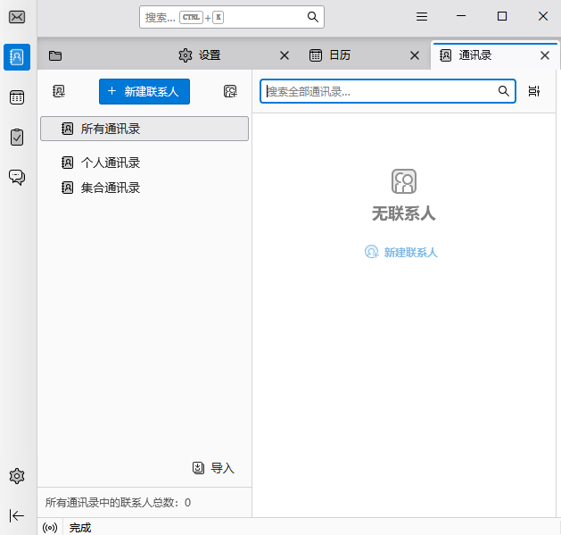Select 所有通讯录 in the list
This screenshot has width=561, height=535.
point(144,129)
